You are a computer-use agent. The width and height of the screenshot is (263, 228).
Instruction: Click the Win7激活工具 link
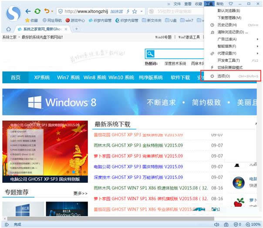point(189,37)
